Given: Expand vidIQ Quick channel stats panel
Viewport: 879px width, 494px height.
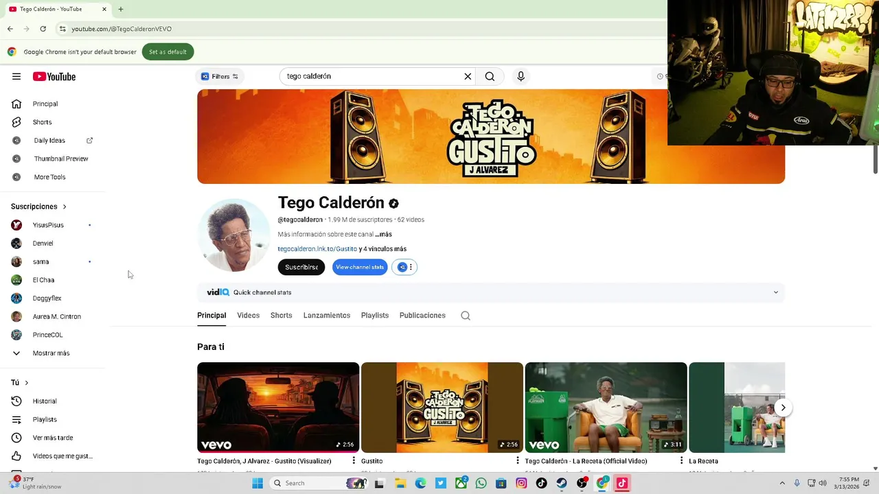Looking at the screenshot, I should tap(776, 292).
